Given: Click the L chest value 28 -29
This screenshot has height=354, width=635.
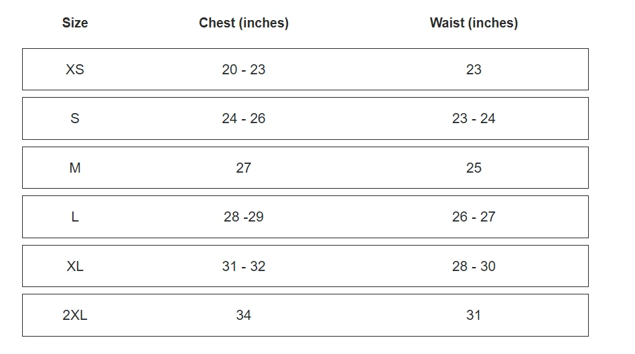Looking at the screenshot, I should pos(244,217).
